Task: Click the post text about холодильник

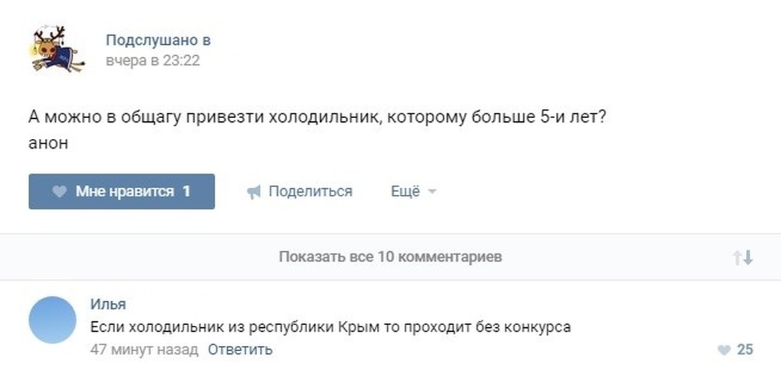Action: click(x=318, y=120)
